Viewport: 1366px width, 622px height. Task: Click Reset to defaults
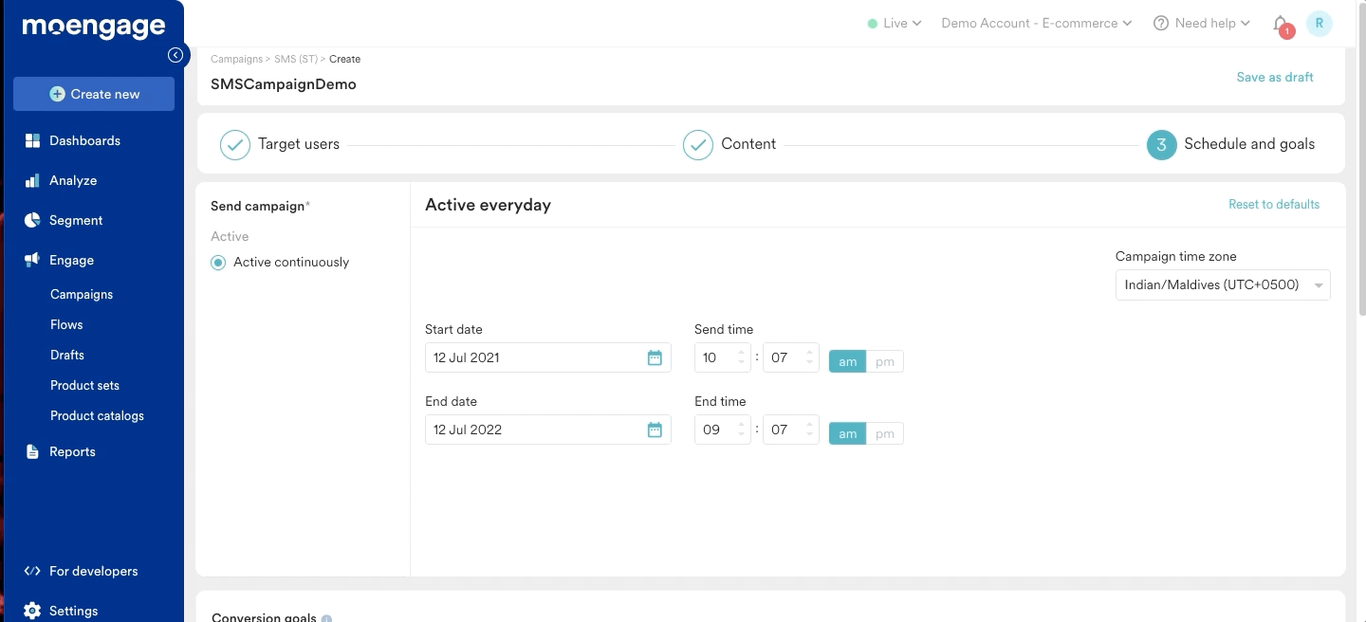pos(1274,204)
